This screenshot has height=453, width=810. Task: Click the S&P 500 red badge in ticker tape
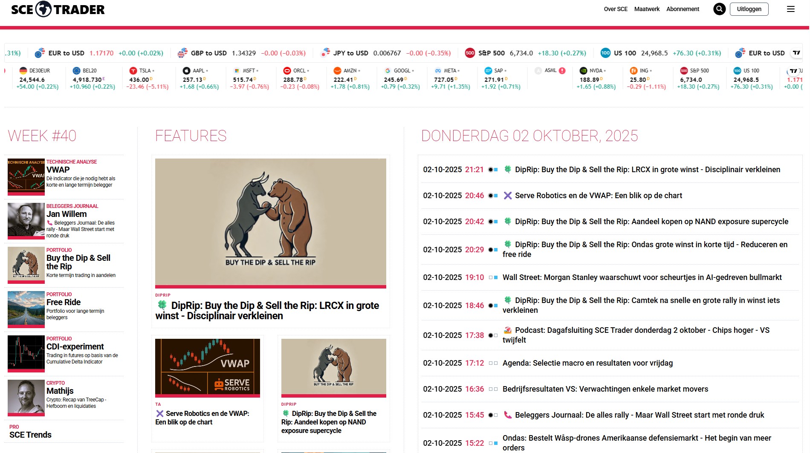pos(470,53)
